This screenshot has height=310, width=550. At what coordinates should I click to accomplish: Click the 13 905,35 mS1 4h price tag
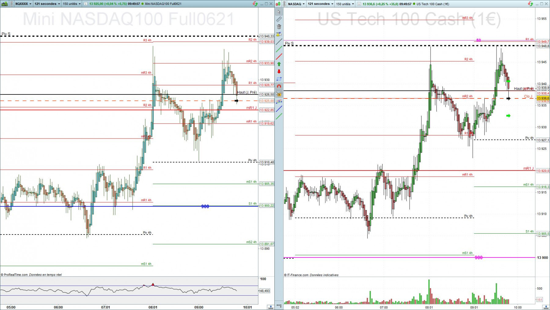pos(267,184)
